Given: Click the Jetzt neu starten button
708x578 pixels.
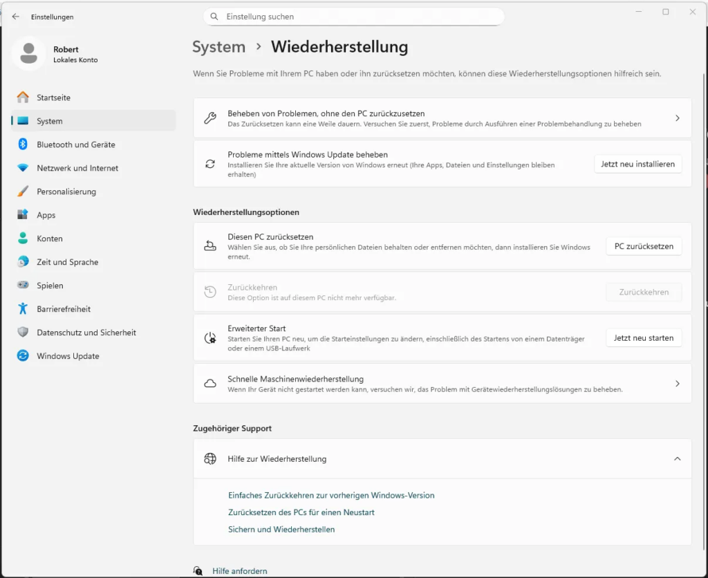Looking at the screenshot, I should click(x=643, y=338).
